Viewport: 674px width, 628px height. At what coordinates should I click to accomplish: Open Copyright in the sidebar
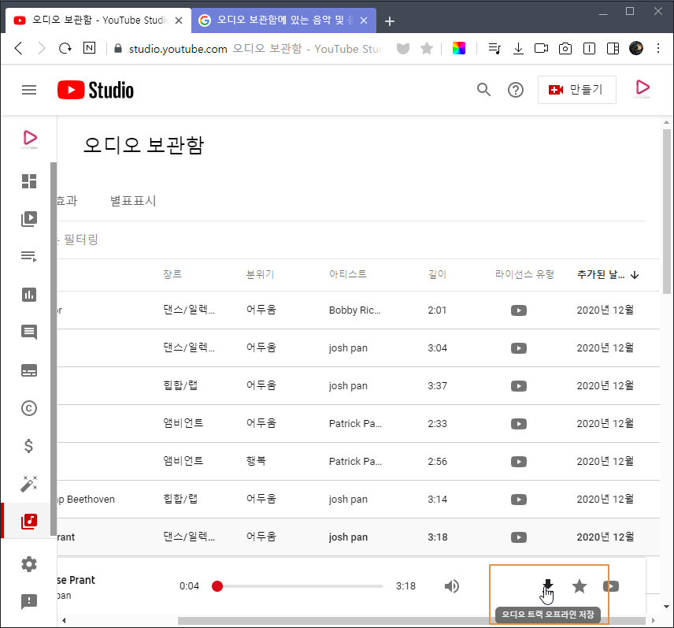(29, 408)
